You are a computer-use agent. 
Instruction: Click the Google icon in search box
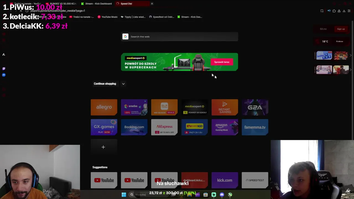[x=125, y=36]
